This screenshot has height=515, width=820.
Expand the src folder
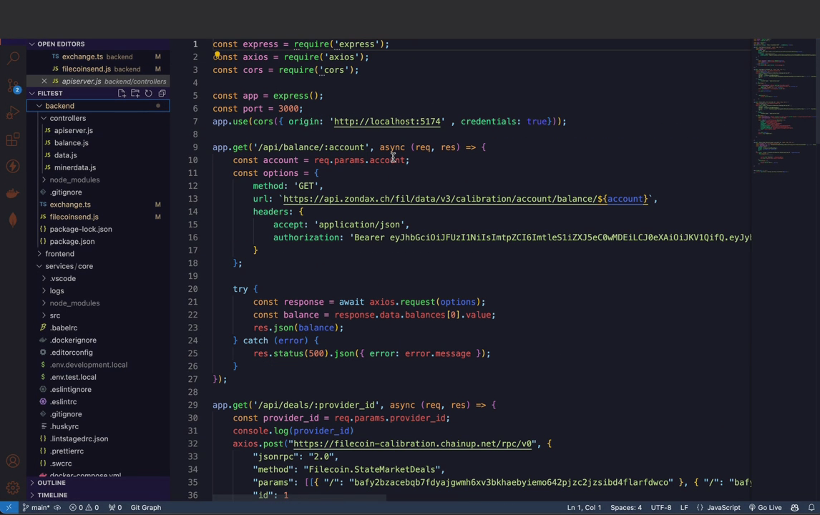click(98, 315)
